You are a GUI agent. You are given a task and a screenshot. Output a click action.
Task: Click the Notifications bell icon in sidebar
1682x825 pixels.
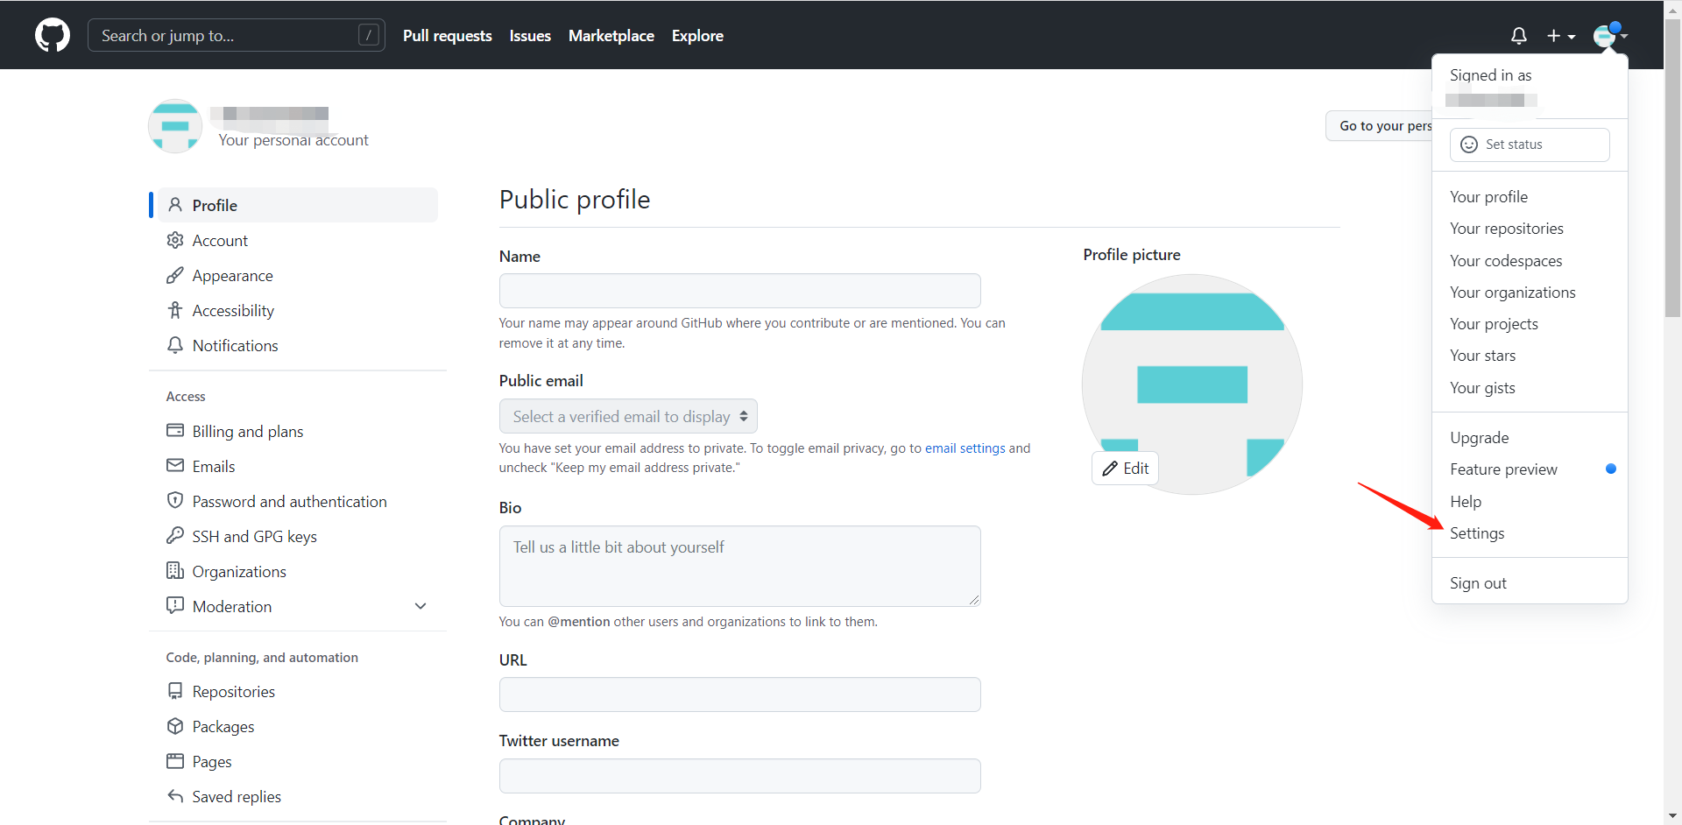coord(175,345)
